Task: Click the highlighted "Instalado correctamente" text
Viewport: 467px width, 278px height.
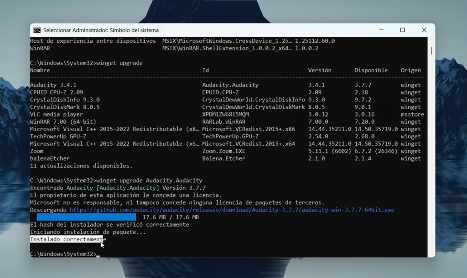Action: coord(66,239)
